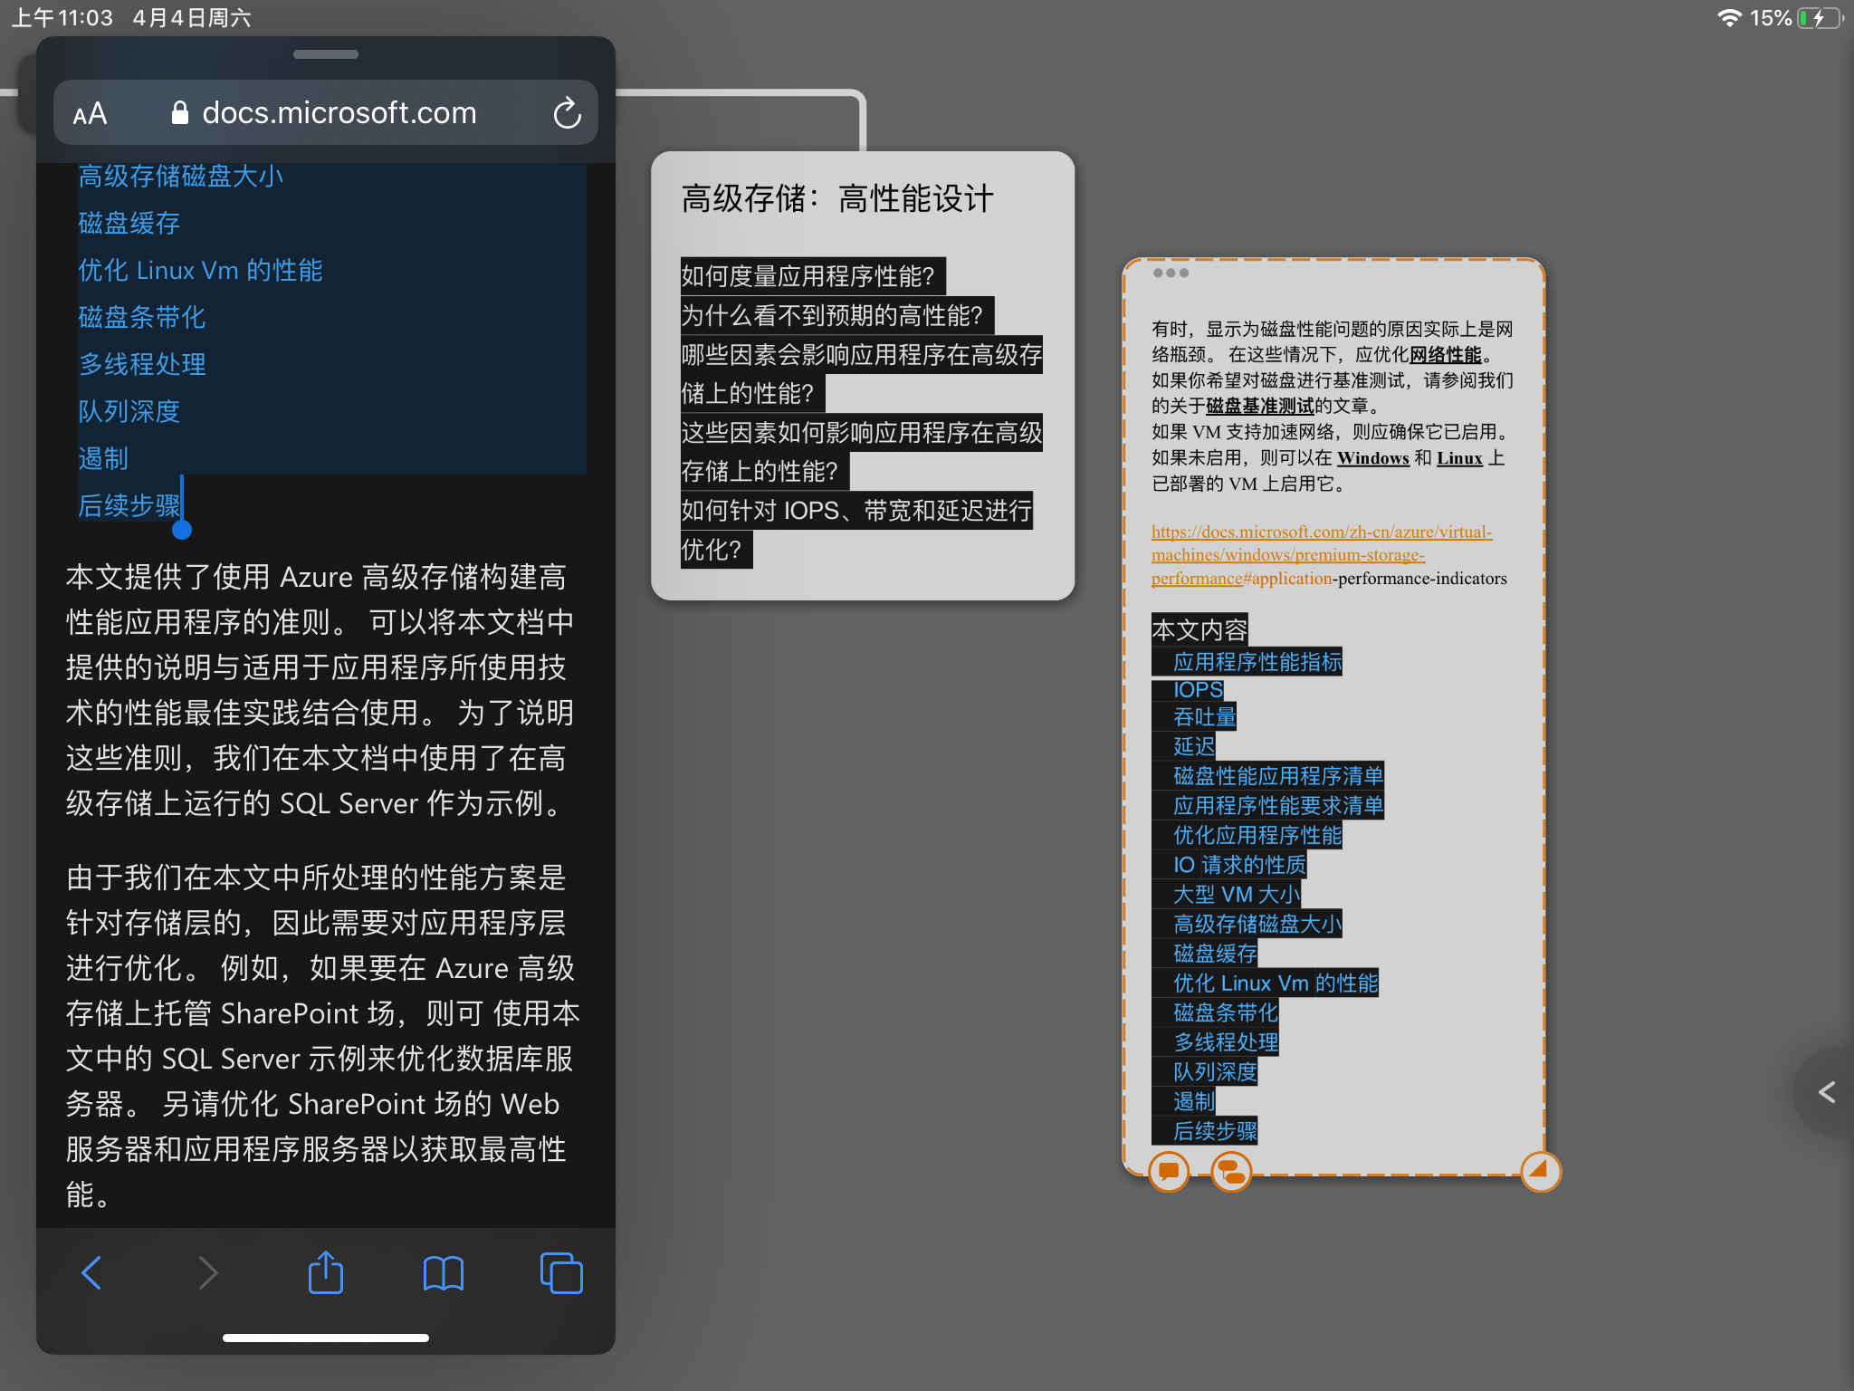Open the 后续步骤 link in Safari
1854x1391 pixels.
[x=129, y=505]
